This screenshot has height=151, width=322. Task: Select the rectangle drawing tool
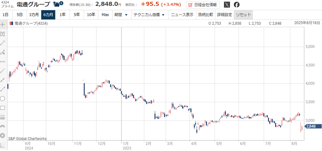point(3,108)
